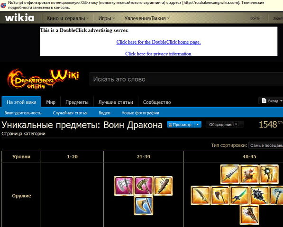Open the Drakensang Online Wiki logo

tap(43, 79)
